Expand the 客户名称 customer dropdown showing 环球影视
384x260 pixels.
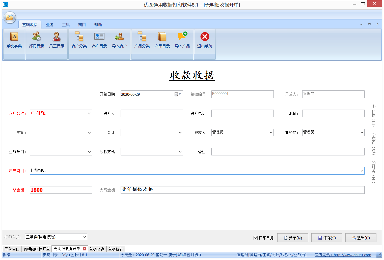point(89,113)
